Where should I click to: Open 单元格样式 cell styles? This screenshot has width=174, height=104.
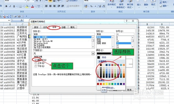pyautogui.click(x=130, y=4)
